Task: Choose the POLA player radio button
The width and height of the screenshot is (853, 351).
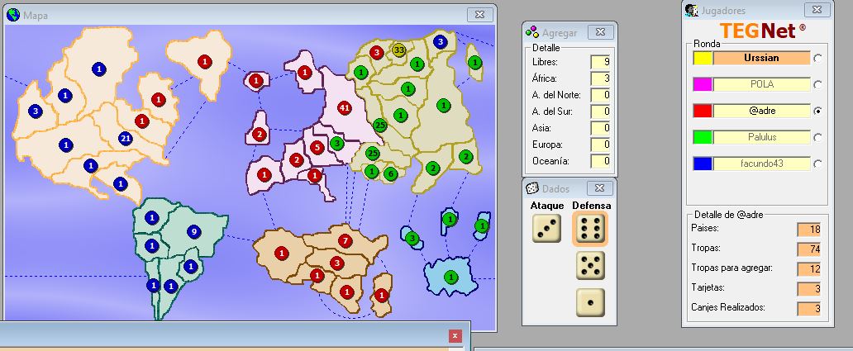Action: (817, 85)
